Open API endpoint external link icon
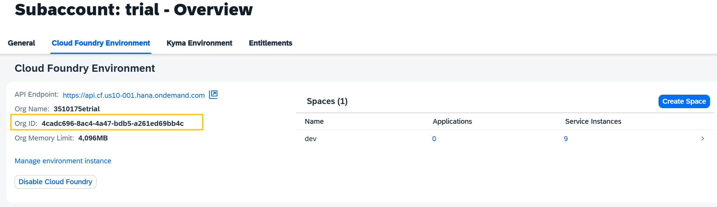 click(213, 95)
